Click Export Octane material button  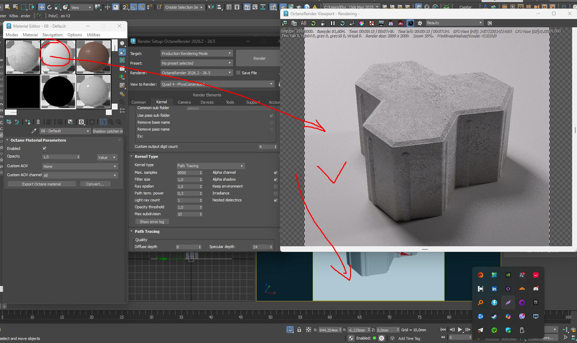[x=42, y=184]
